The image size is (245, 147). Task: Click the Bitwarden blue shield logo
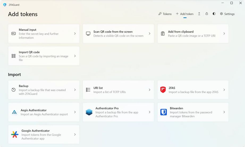click(164, 112)
